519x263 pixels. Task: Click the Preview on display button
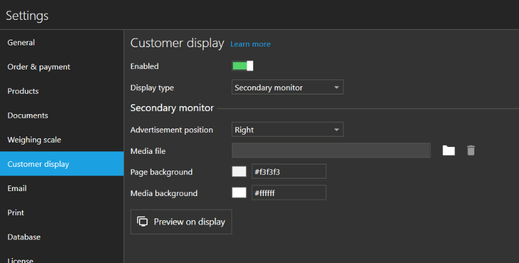[181, 221]
